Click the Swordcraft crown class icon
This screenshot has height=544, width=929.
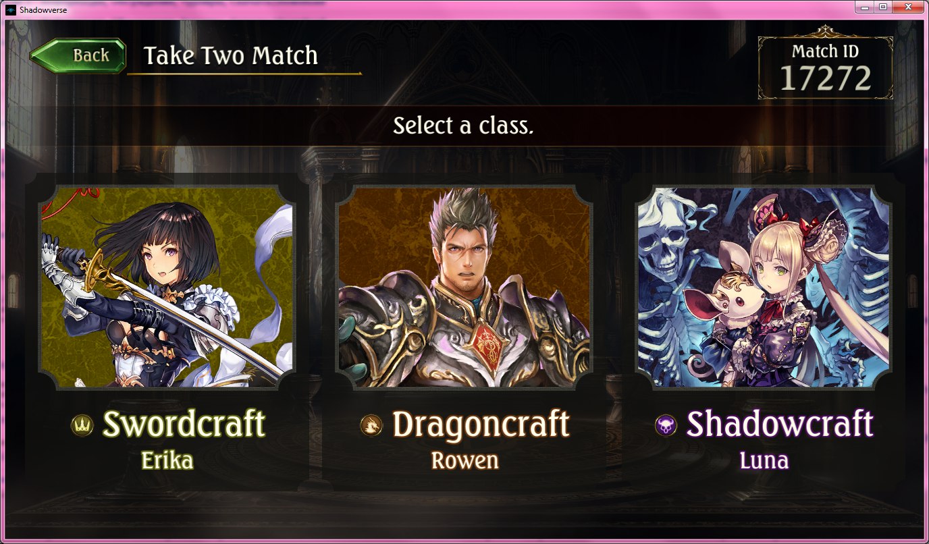(x=82, y=425)
